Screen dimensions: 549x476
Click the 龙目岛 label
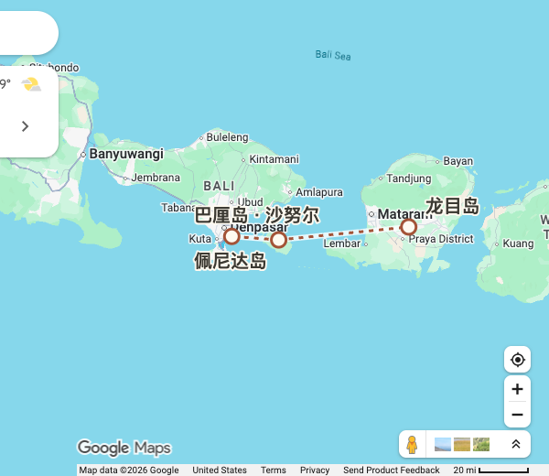452,206
